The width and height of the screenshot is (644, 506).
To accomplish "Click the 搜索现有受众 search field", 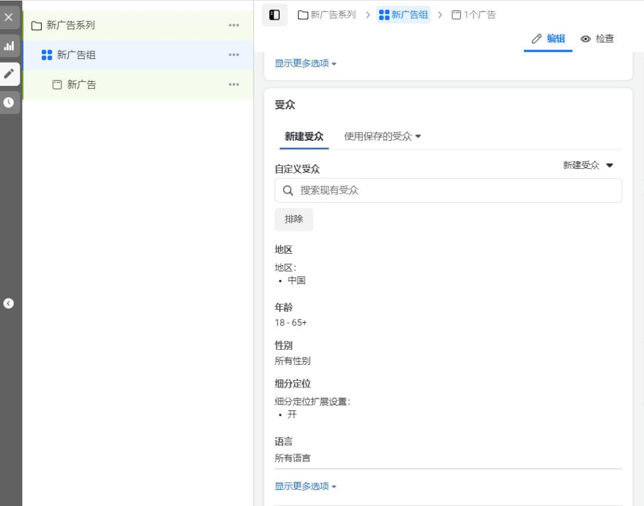I will click(448, 190).
